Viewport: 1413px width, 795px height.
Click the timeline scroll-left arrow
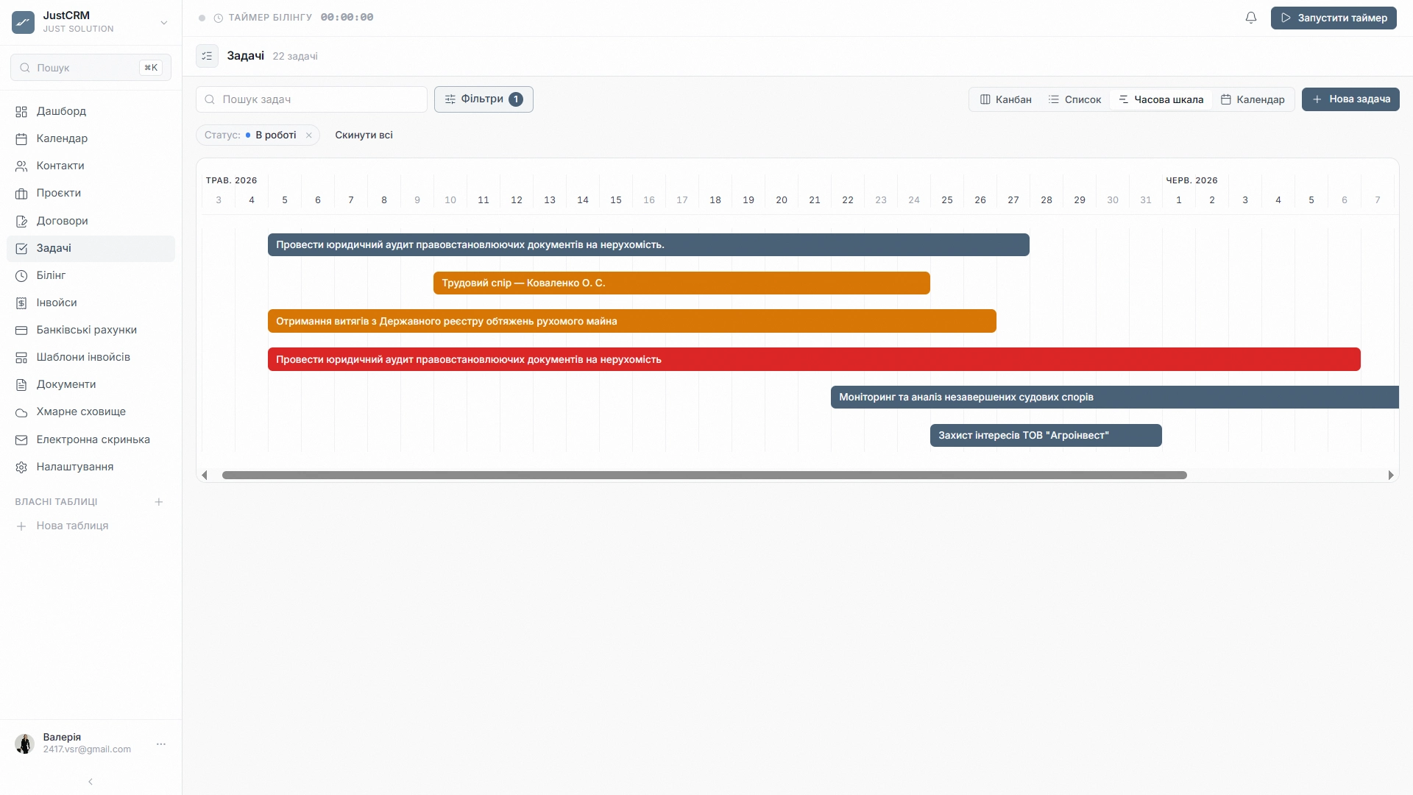click(x=205, y=476)
